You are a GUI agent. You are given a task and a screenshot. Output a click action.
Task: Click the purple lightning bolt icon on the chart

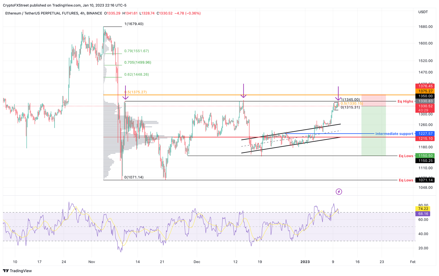[x=339, y=192]
